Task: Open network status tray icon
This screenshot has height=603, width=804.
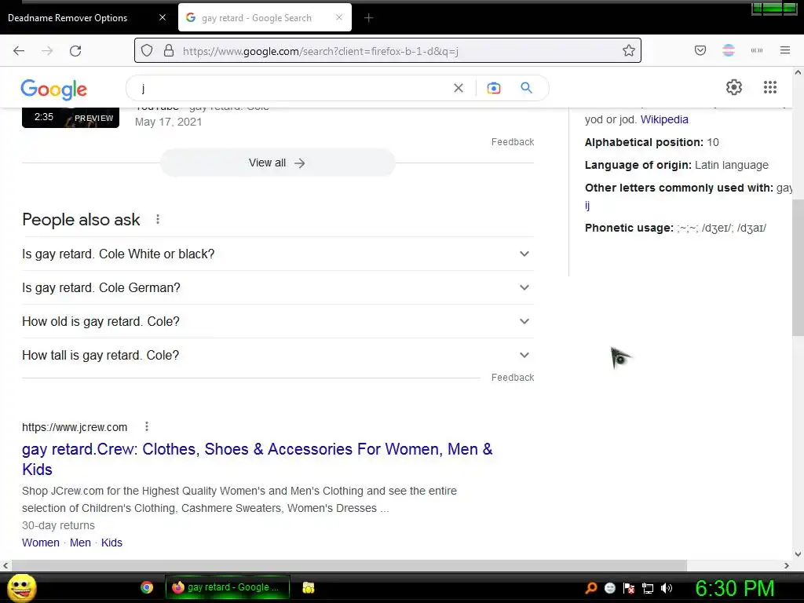Action: click(648, 588)
